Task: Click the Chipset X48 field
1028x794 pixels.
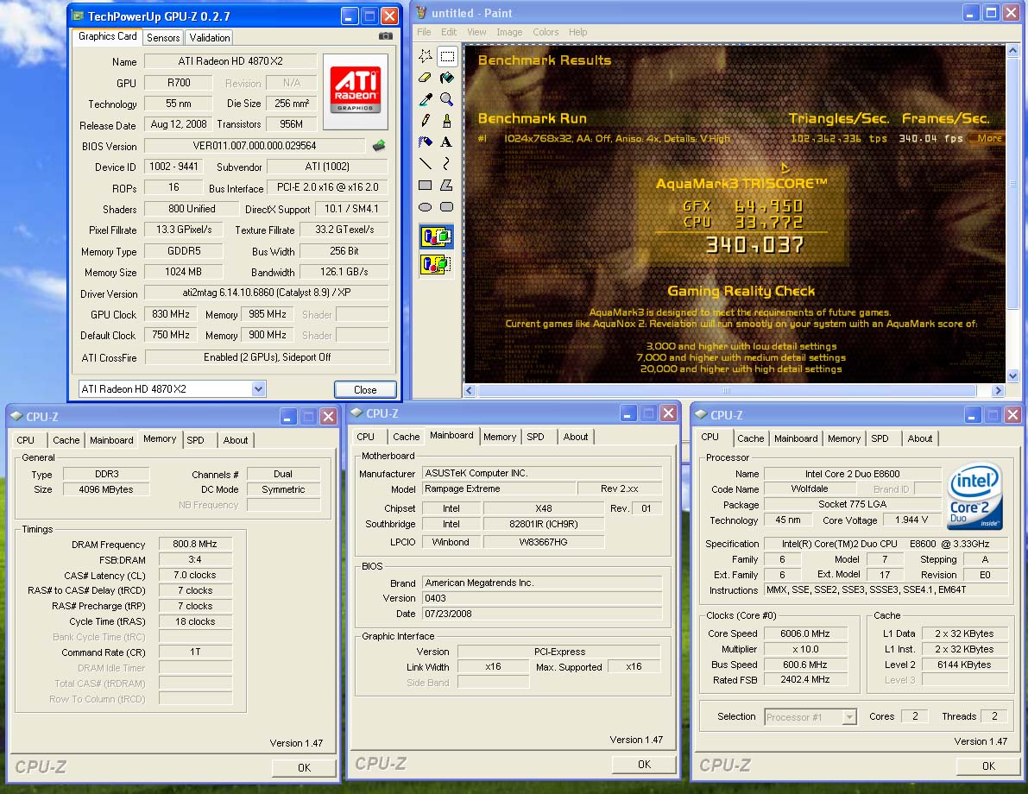Action: click(544, 508)
